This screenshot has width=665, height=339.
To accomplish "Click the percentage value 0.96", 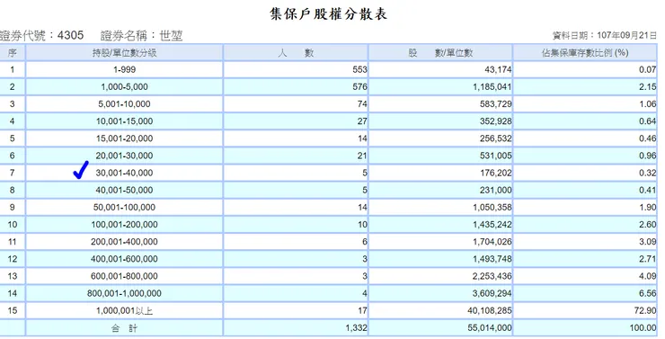I will coord(648,156).
